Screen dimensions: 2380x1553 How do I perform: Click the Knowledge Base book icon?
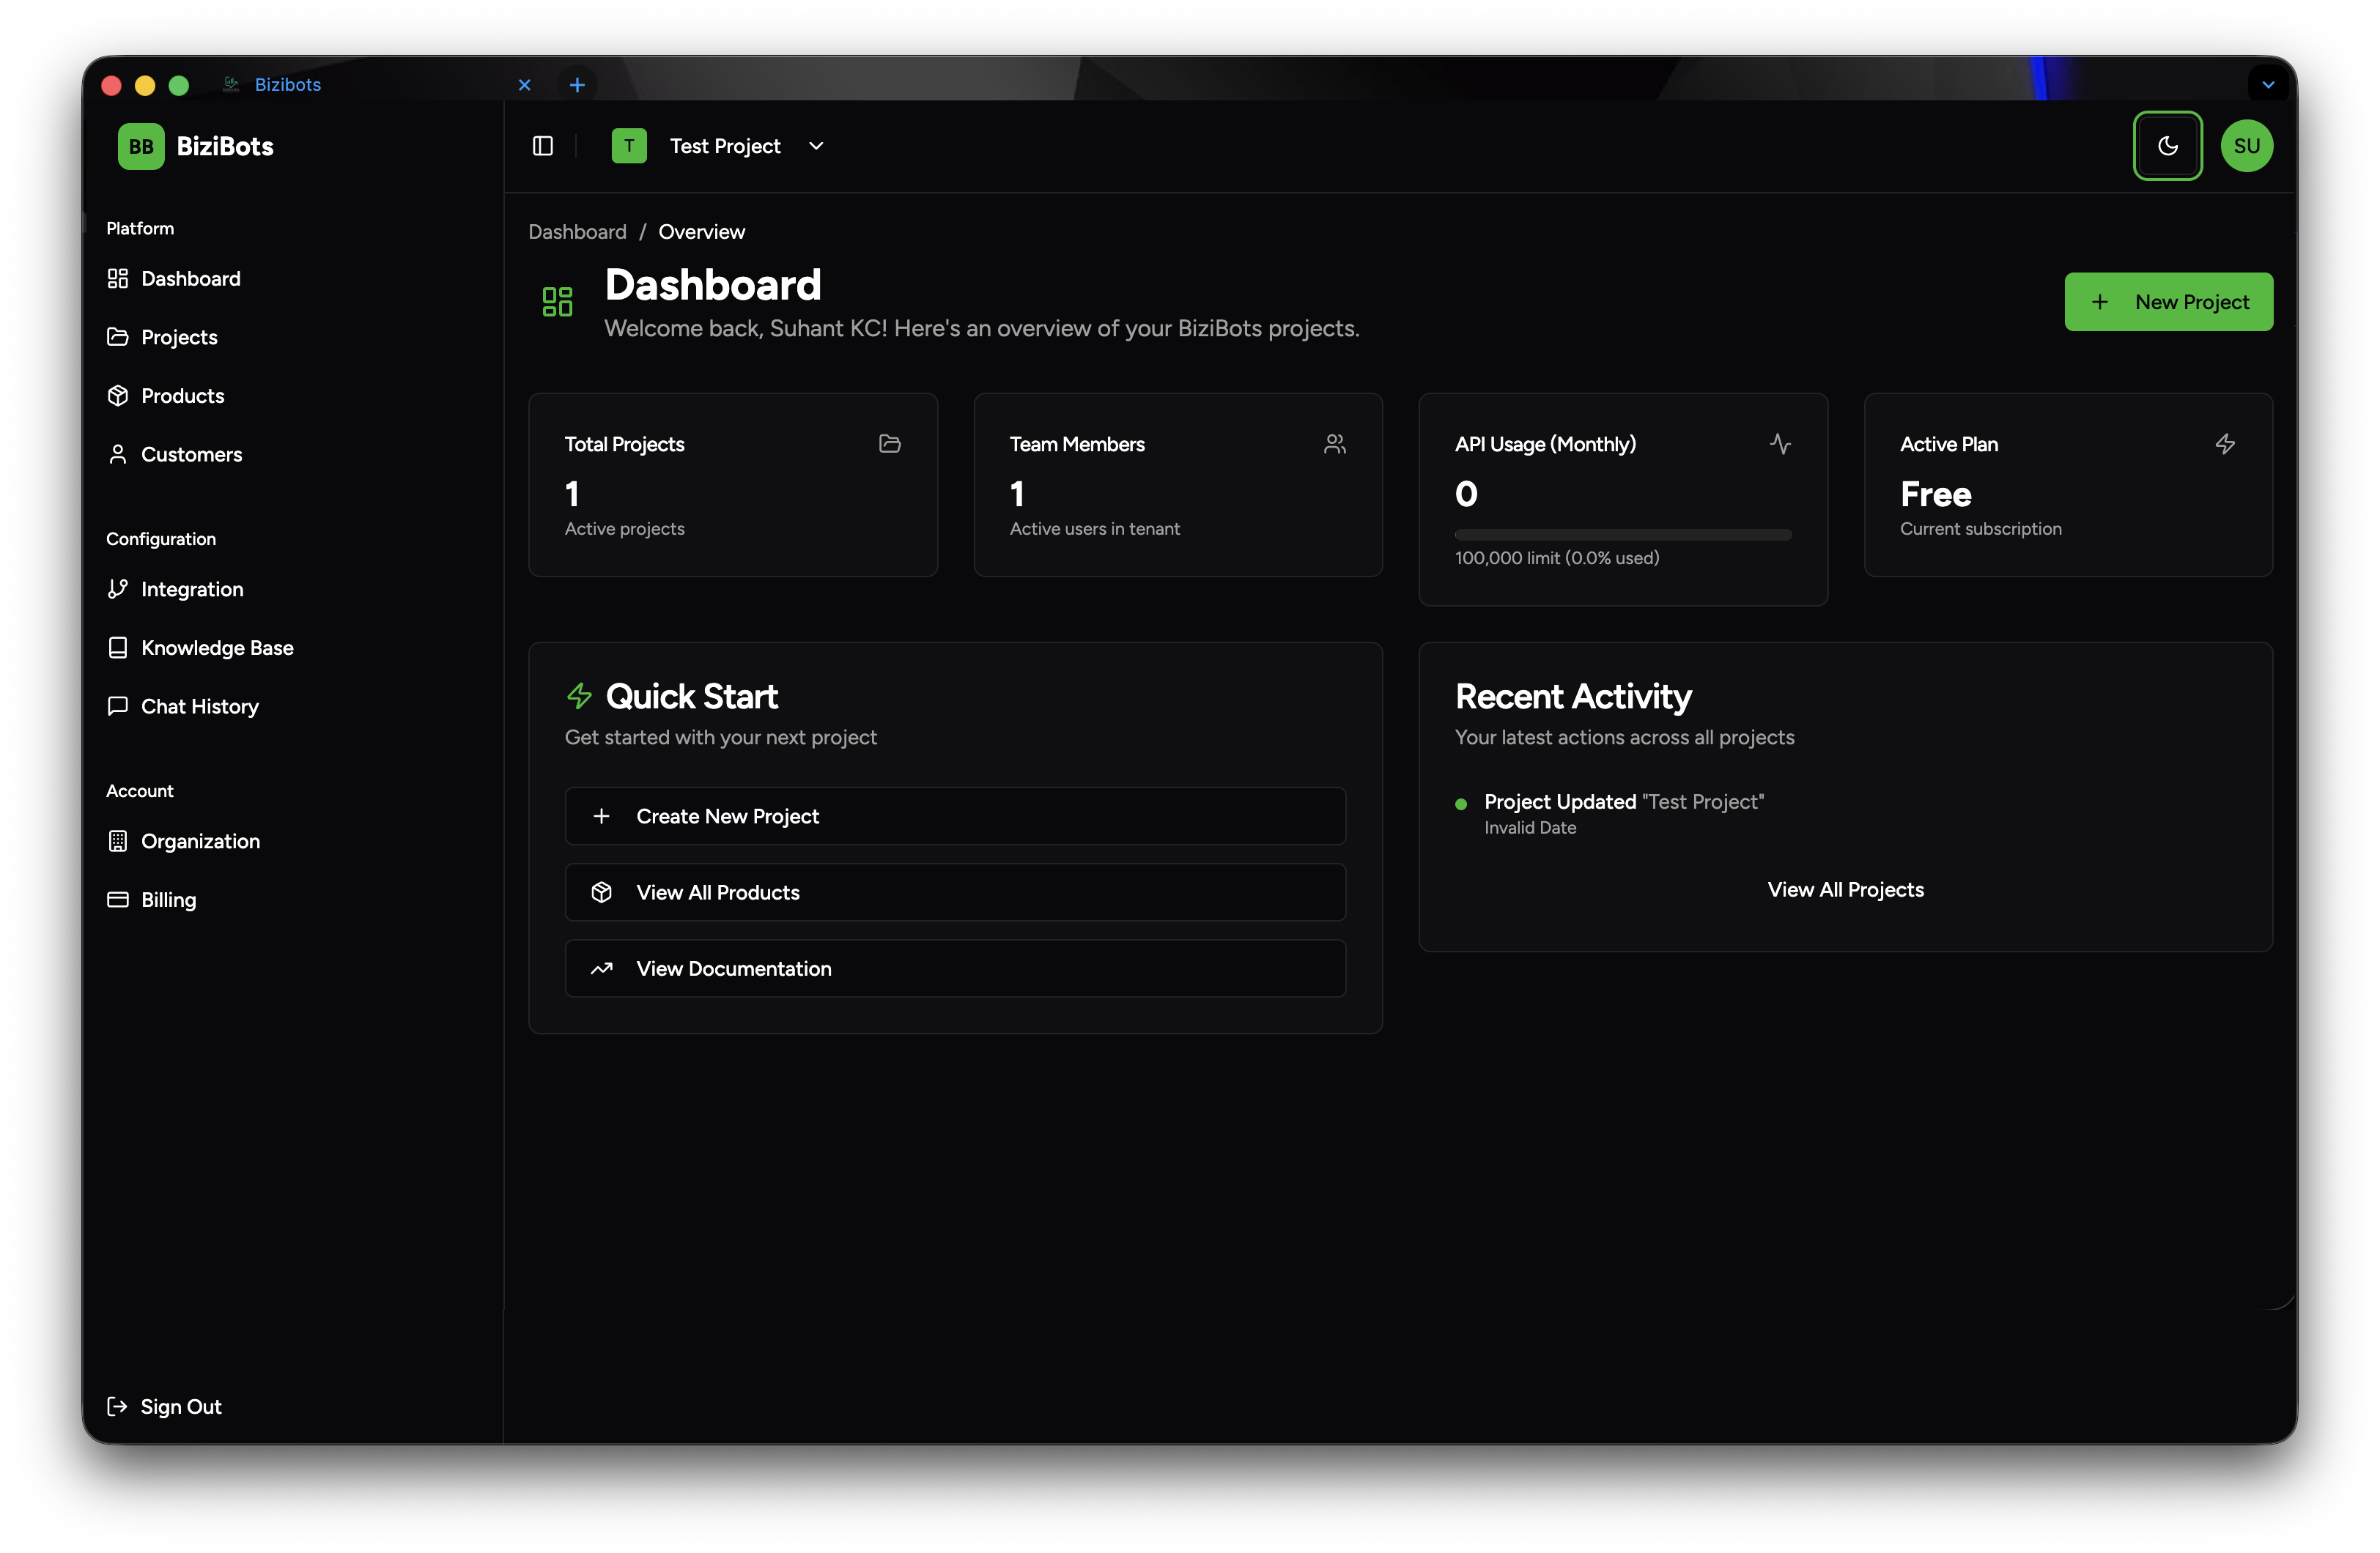[x=118, y=648]
